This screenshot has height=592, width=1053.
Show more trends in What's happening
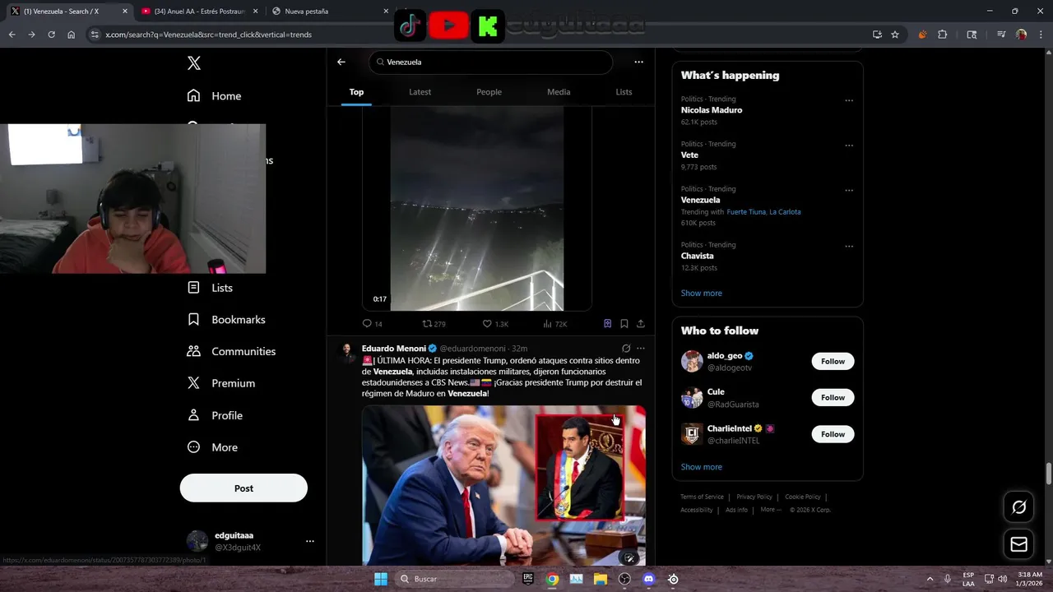701,294
